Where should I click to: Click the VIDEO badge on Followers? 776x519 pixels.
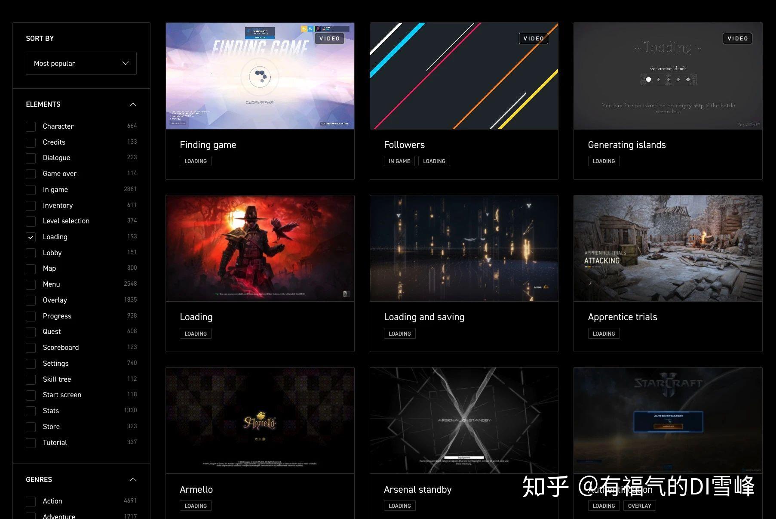pyautogui.click(x=534, y=39)
